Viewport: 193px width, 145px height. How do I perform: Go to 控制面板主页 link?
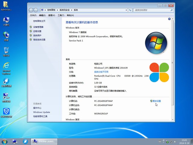(x=39, y=21)
